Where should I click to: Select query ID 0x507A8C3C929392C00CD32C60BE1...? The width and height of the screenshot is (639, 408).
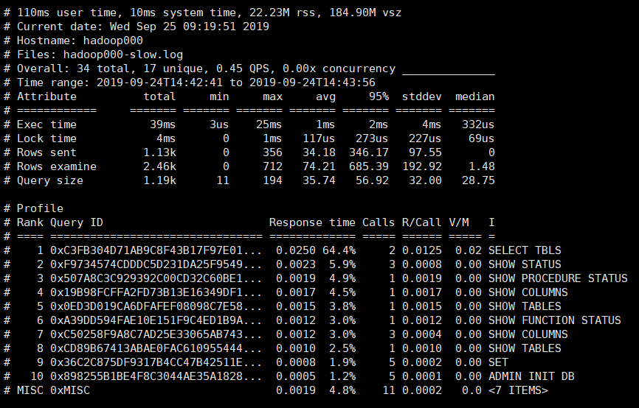pyautogui.click(x=156, y=278)
